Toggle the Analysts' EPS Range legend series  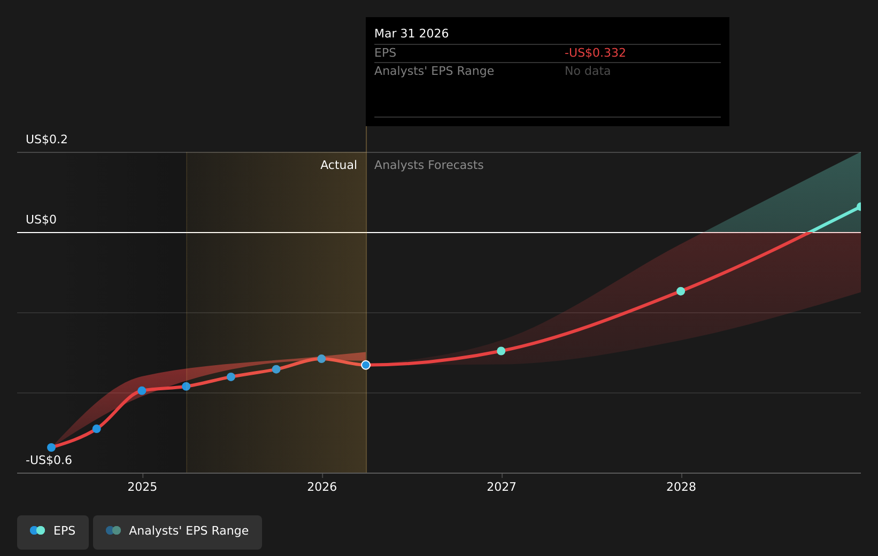click(178, 532)
